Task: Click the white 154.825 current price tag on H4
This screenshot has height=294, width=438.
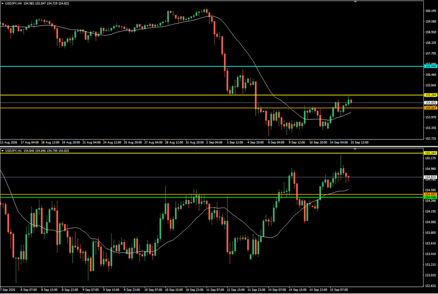Action: click(x=430, y=103)
